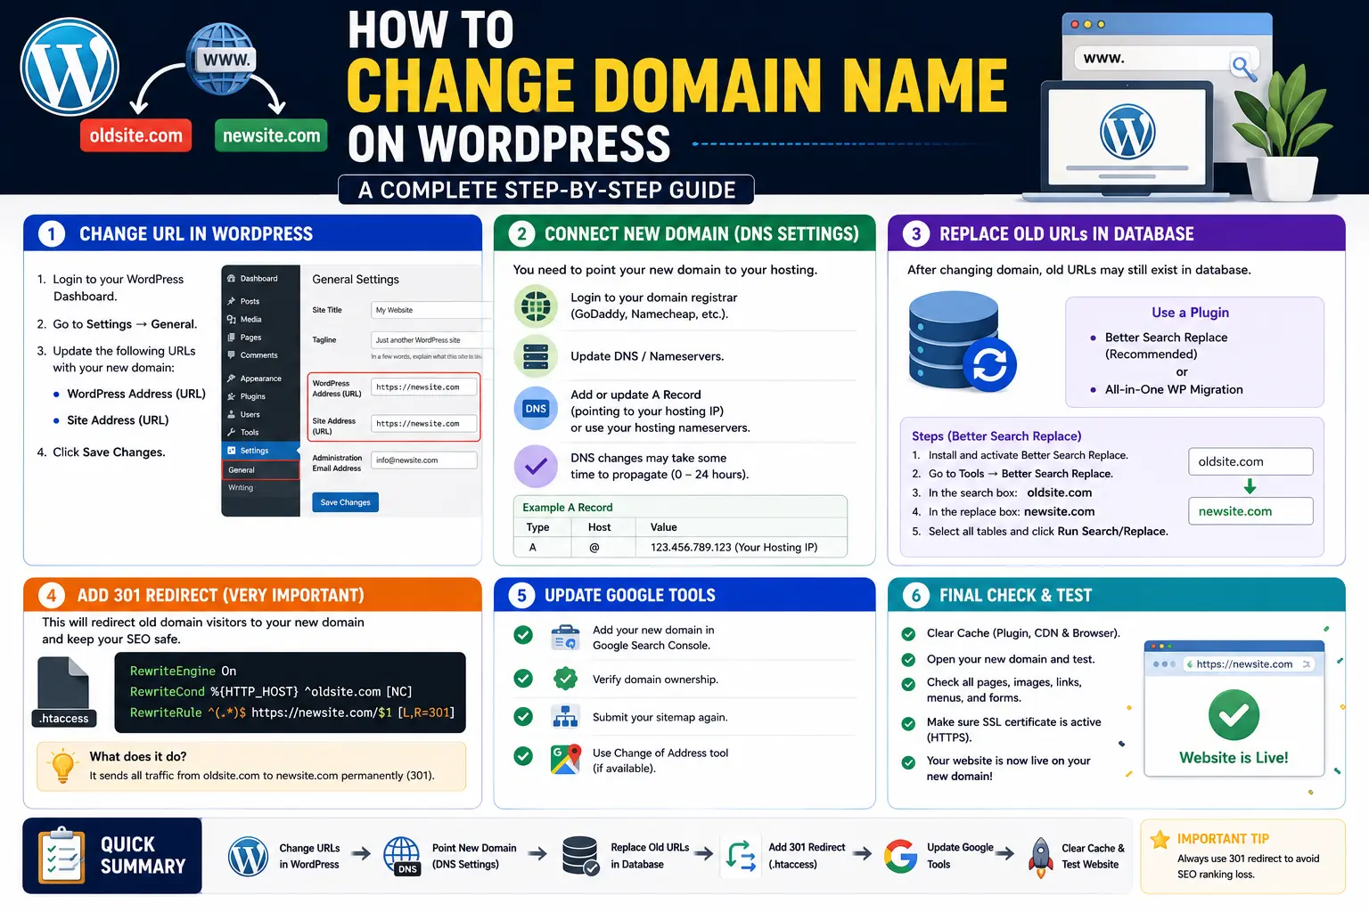The image size is (1369, 912).
Task: Click the blue DNS icon beside Add or update A Record
Action: tap(536, 409)
